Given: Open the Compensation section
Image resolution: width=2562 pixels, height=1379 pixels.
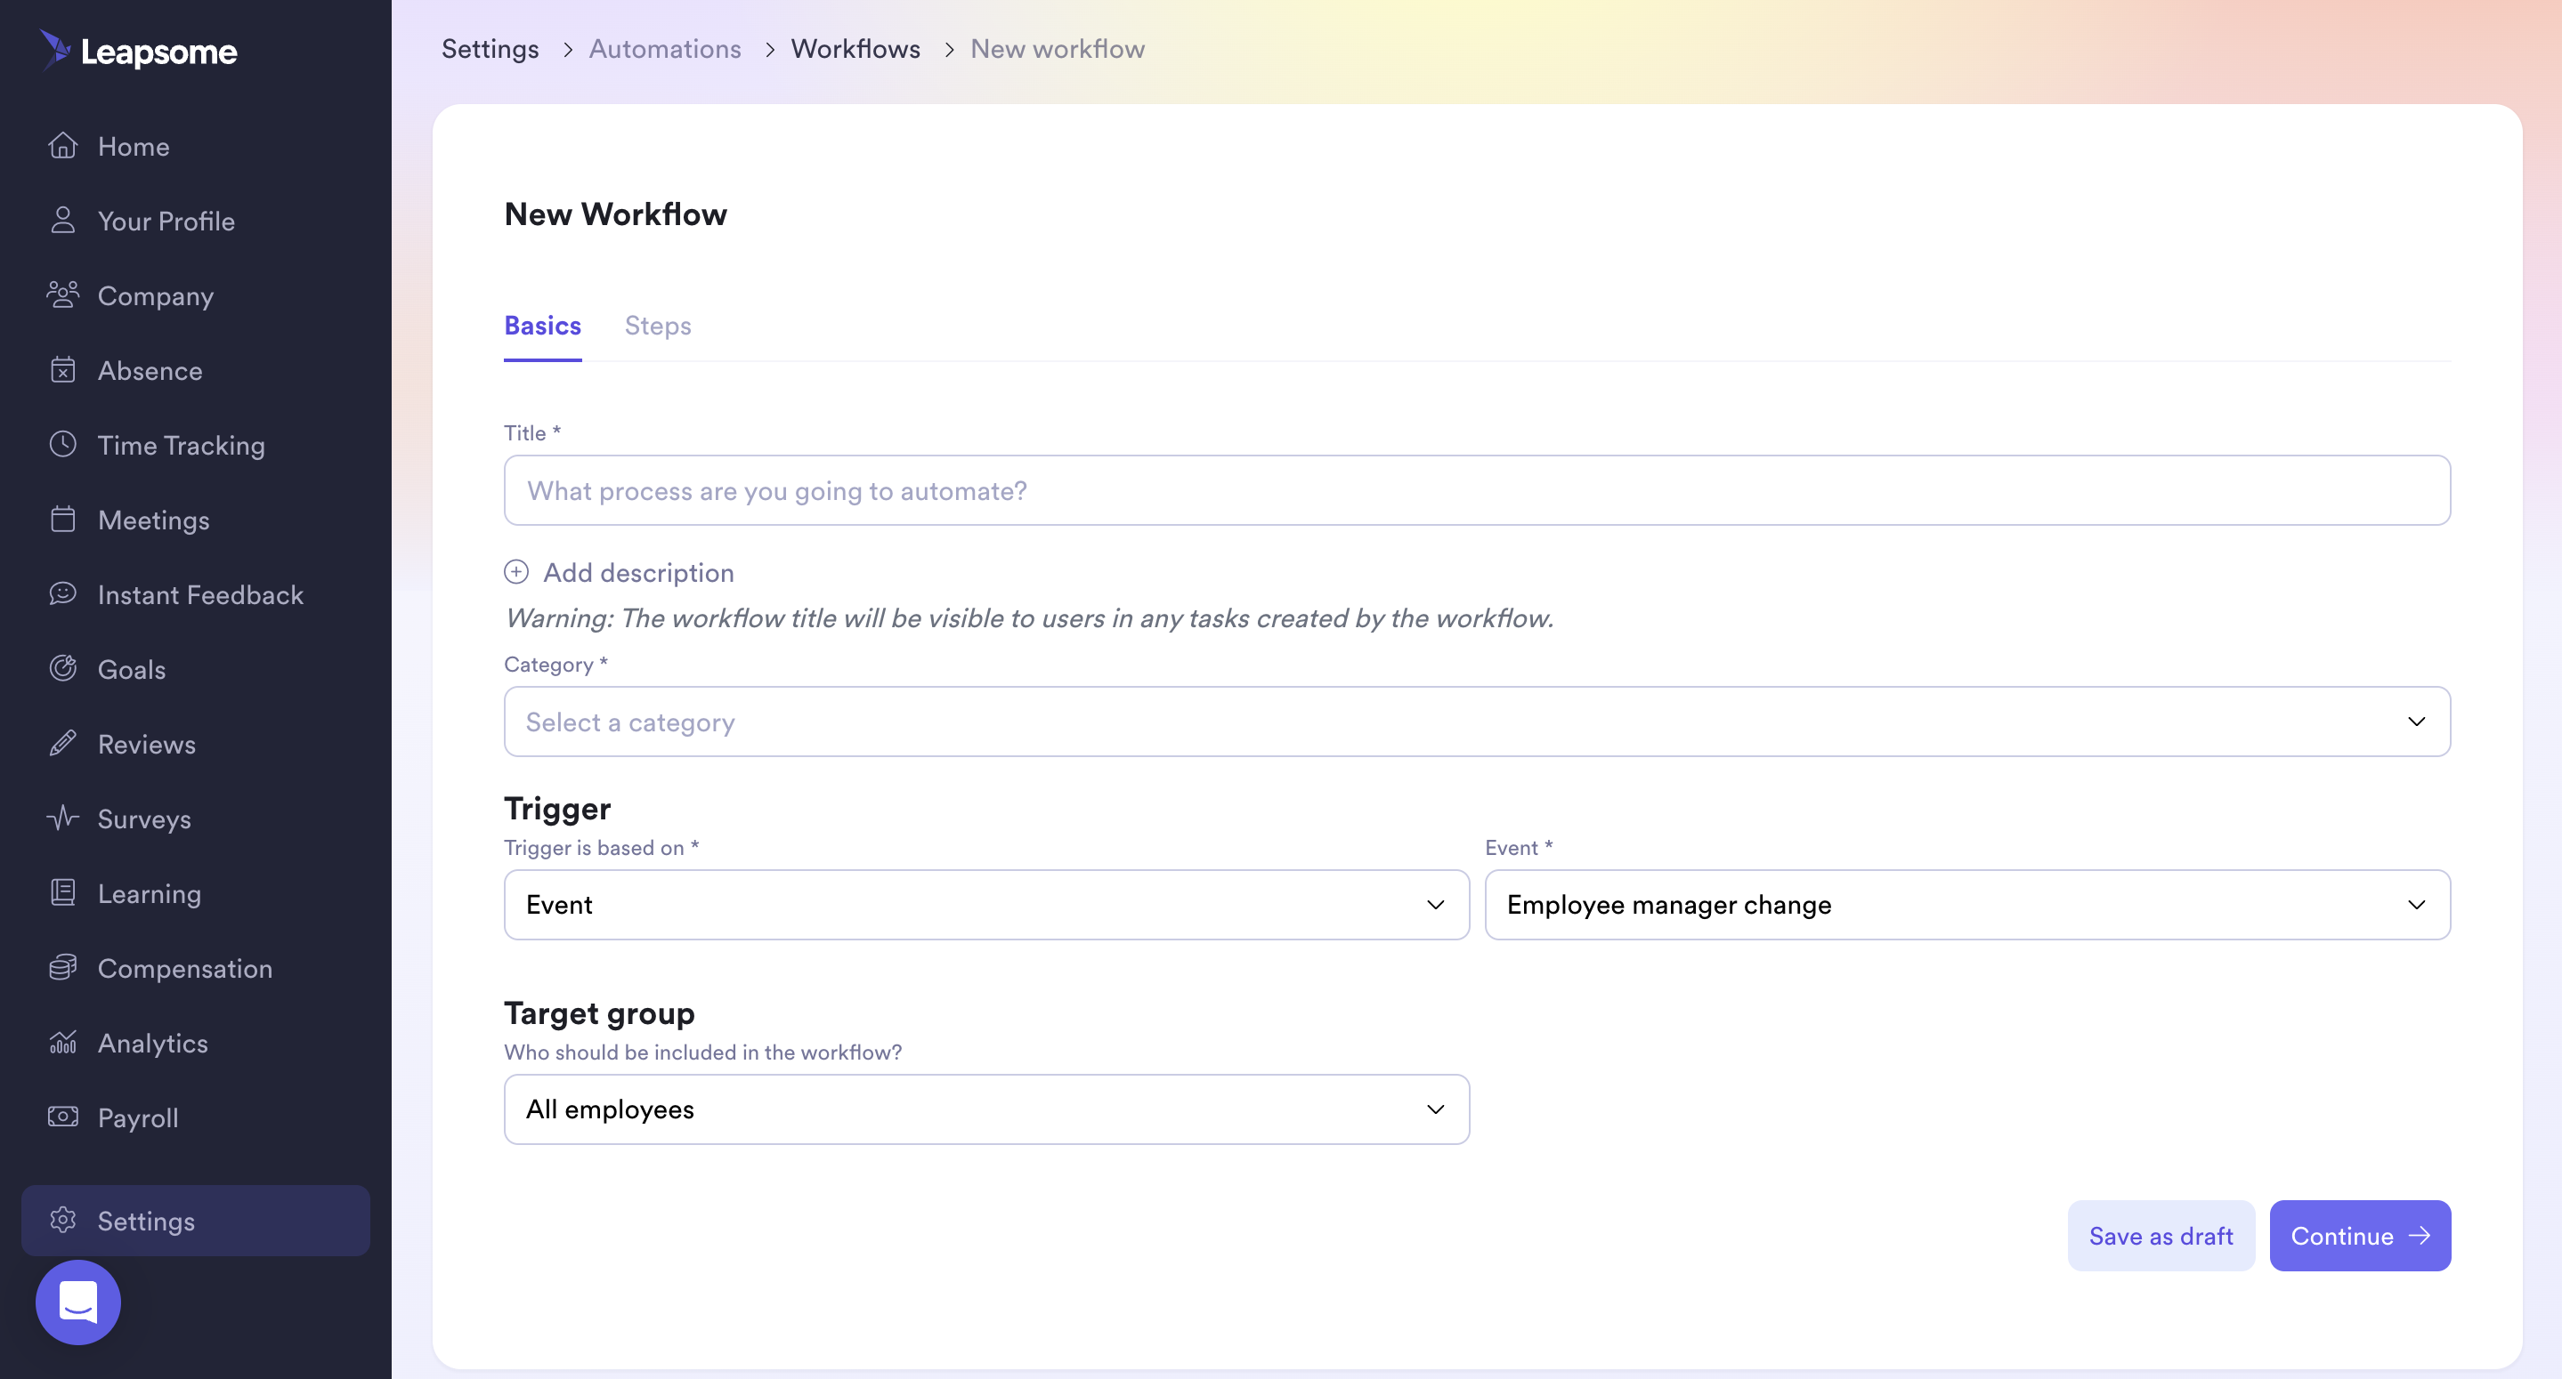Looking at the screenshot, I should pos(196,967).
